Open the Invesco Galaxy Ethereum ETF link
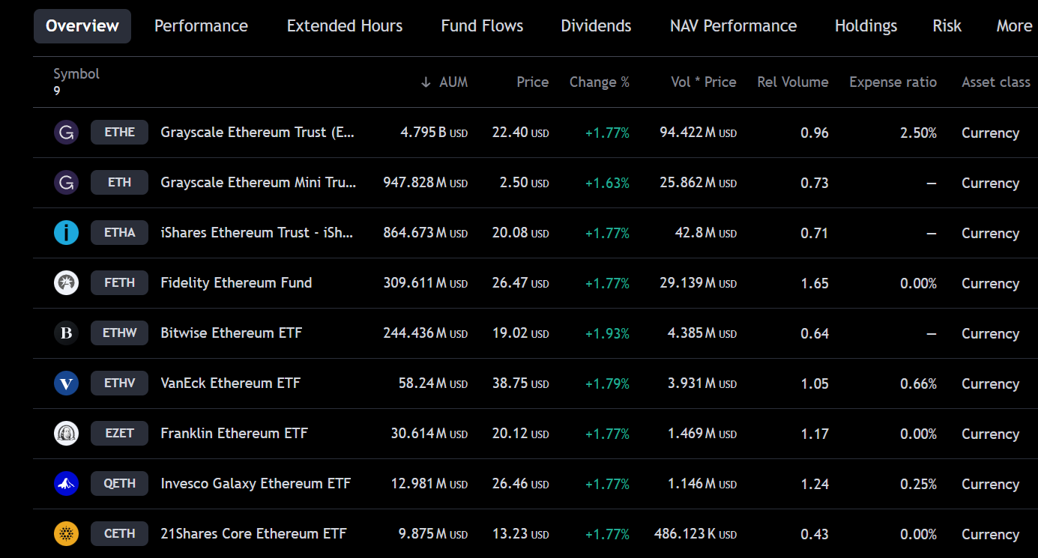The height and width of the screenshot is (558, 1038). 256,484
